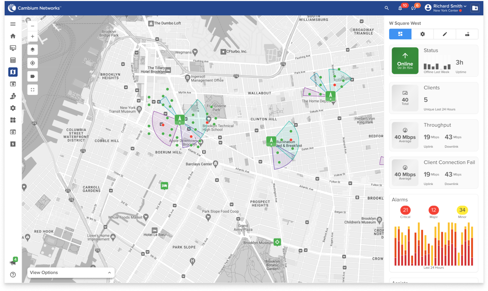This screenshot has height=291, width=488.
Task: Select AP marker near Brooklyn Technical High School
Action: (180, 120)
